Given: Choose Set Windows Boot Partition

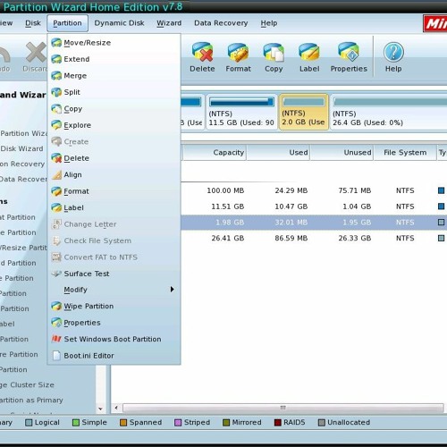Looking at the screenshot, I should coord(114,339).
